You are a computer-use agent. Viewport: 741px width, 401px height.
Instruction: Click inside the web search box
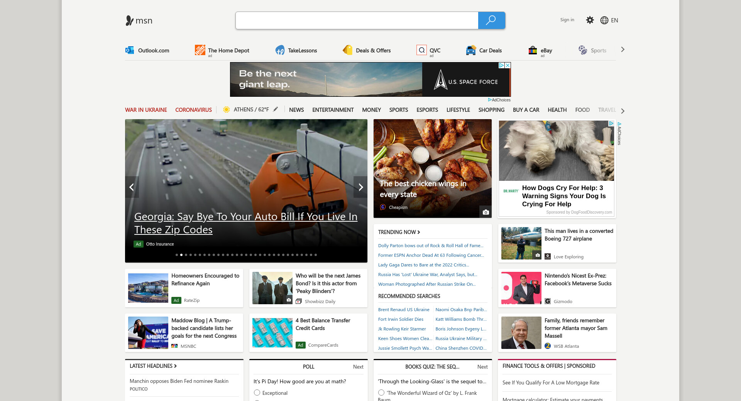(357, 20)
